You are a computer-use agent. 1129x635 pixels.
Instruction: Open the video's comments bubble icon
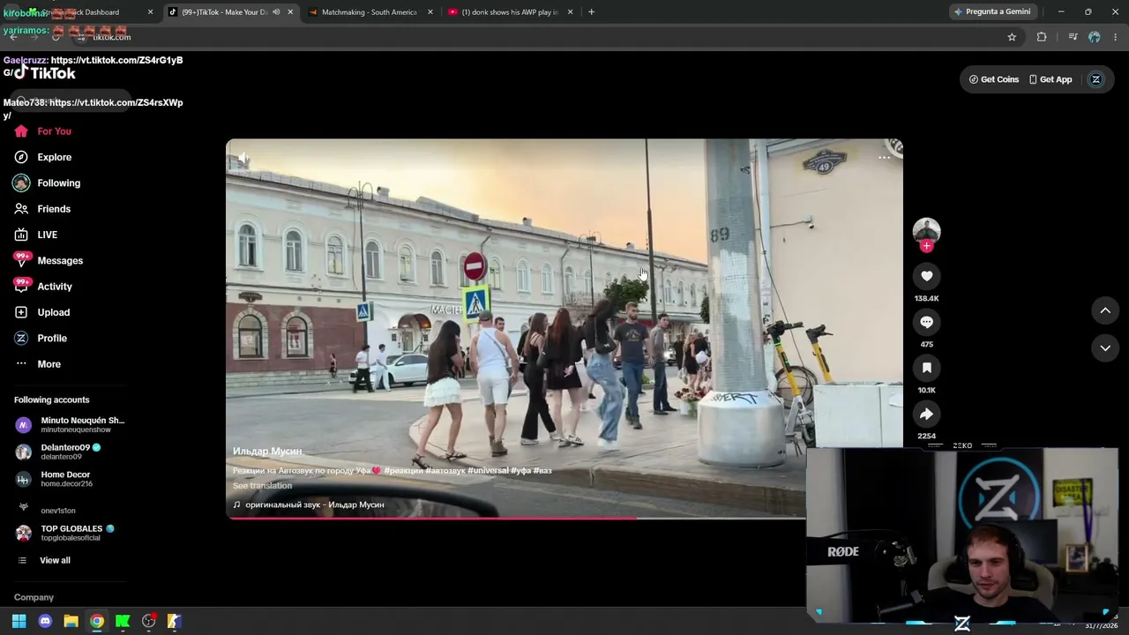coord(926,322)
